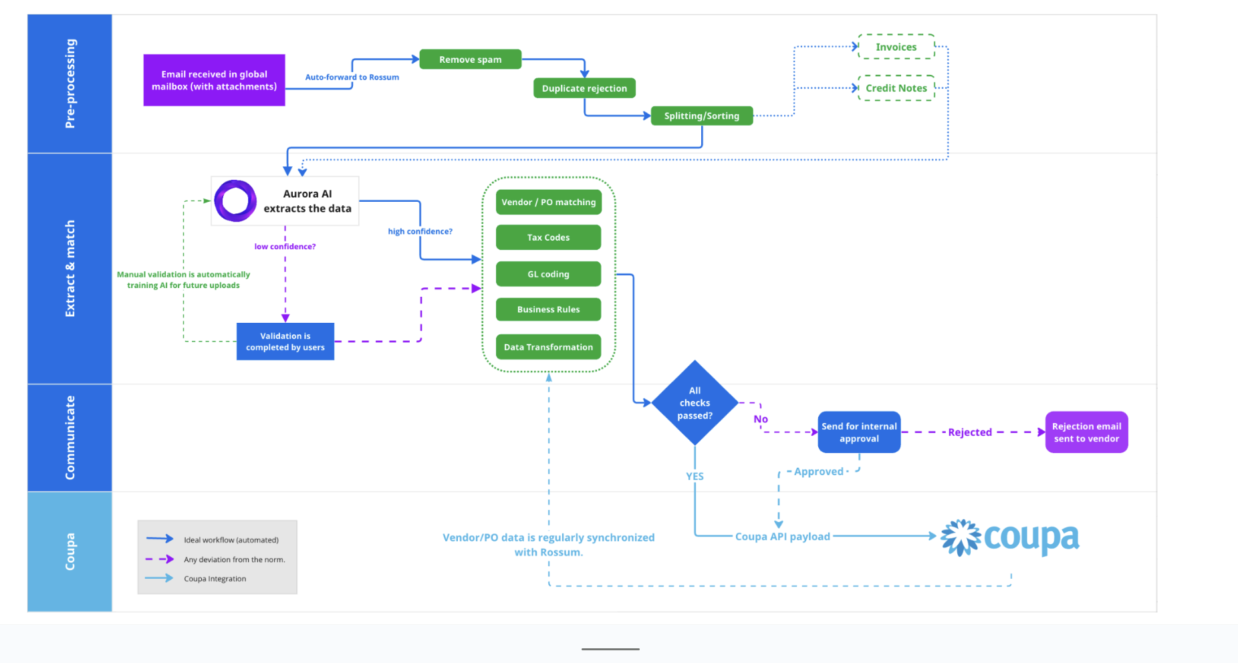
Task: Click the 'Pre-processing' lane header
Action: tap(70, 84)
